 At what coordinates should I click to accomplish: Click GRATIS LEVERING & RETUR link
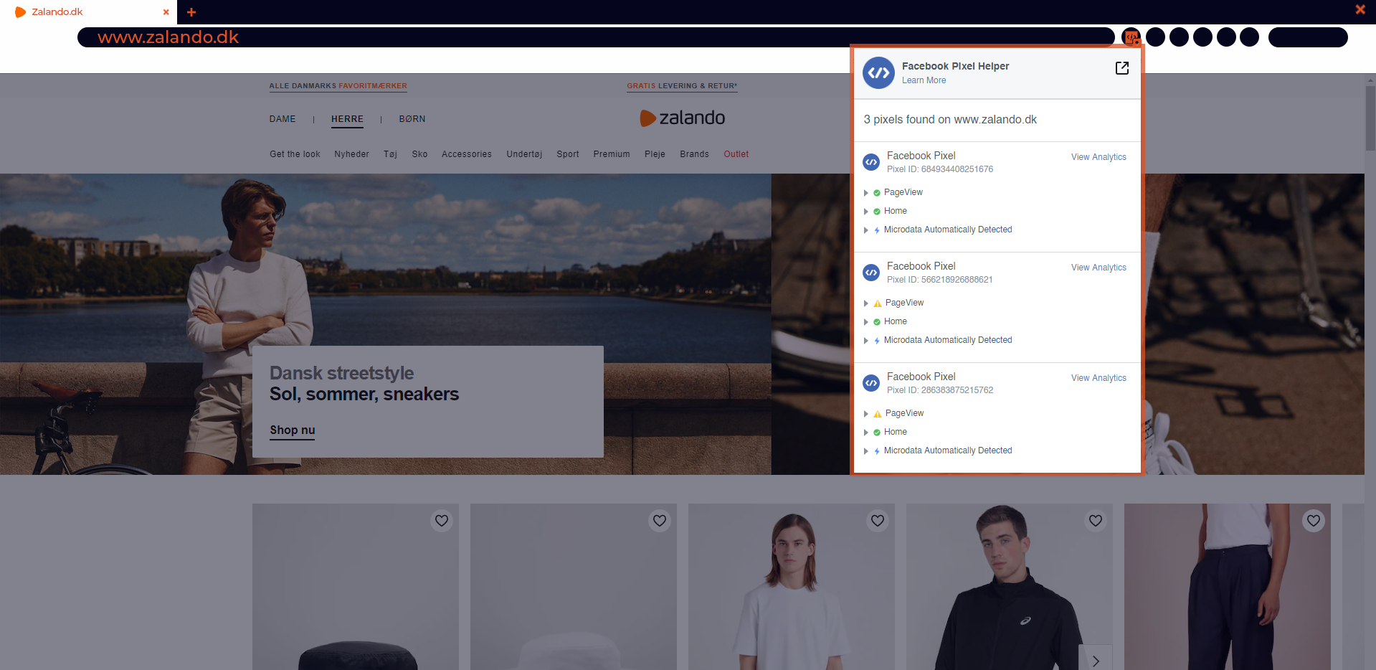(682, 86)
